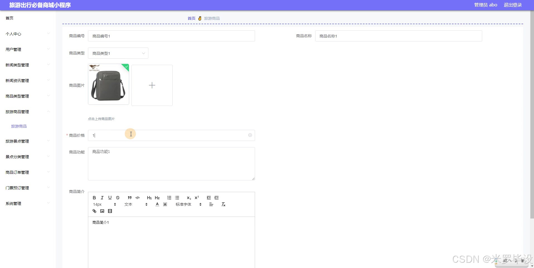
Task: Expand the 景点分类管理 sidebar menu
Action: point(28,157)
